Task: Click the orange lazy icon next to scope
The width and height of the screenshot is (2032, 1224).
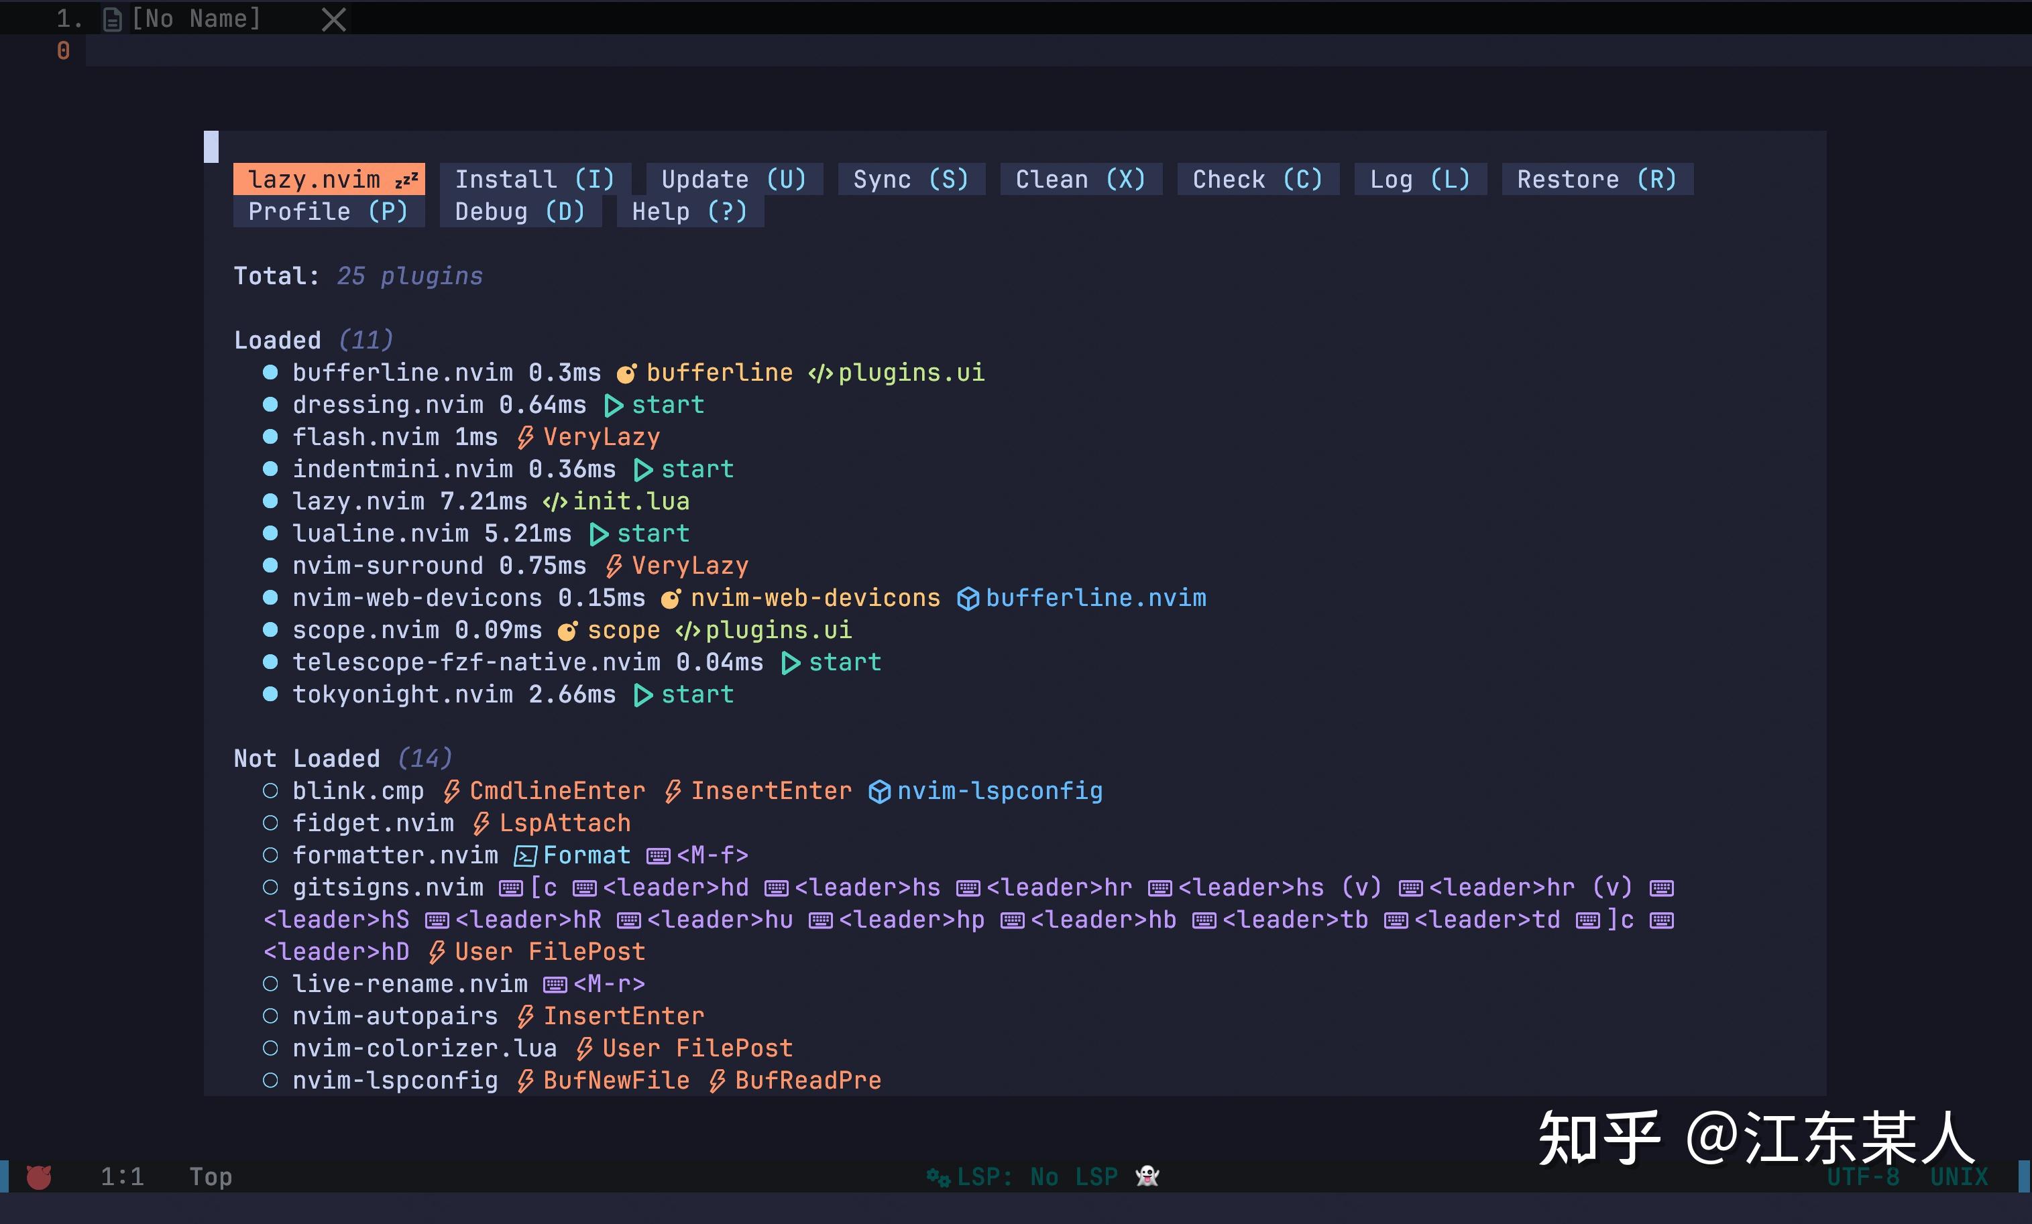Action: [567, 629]
